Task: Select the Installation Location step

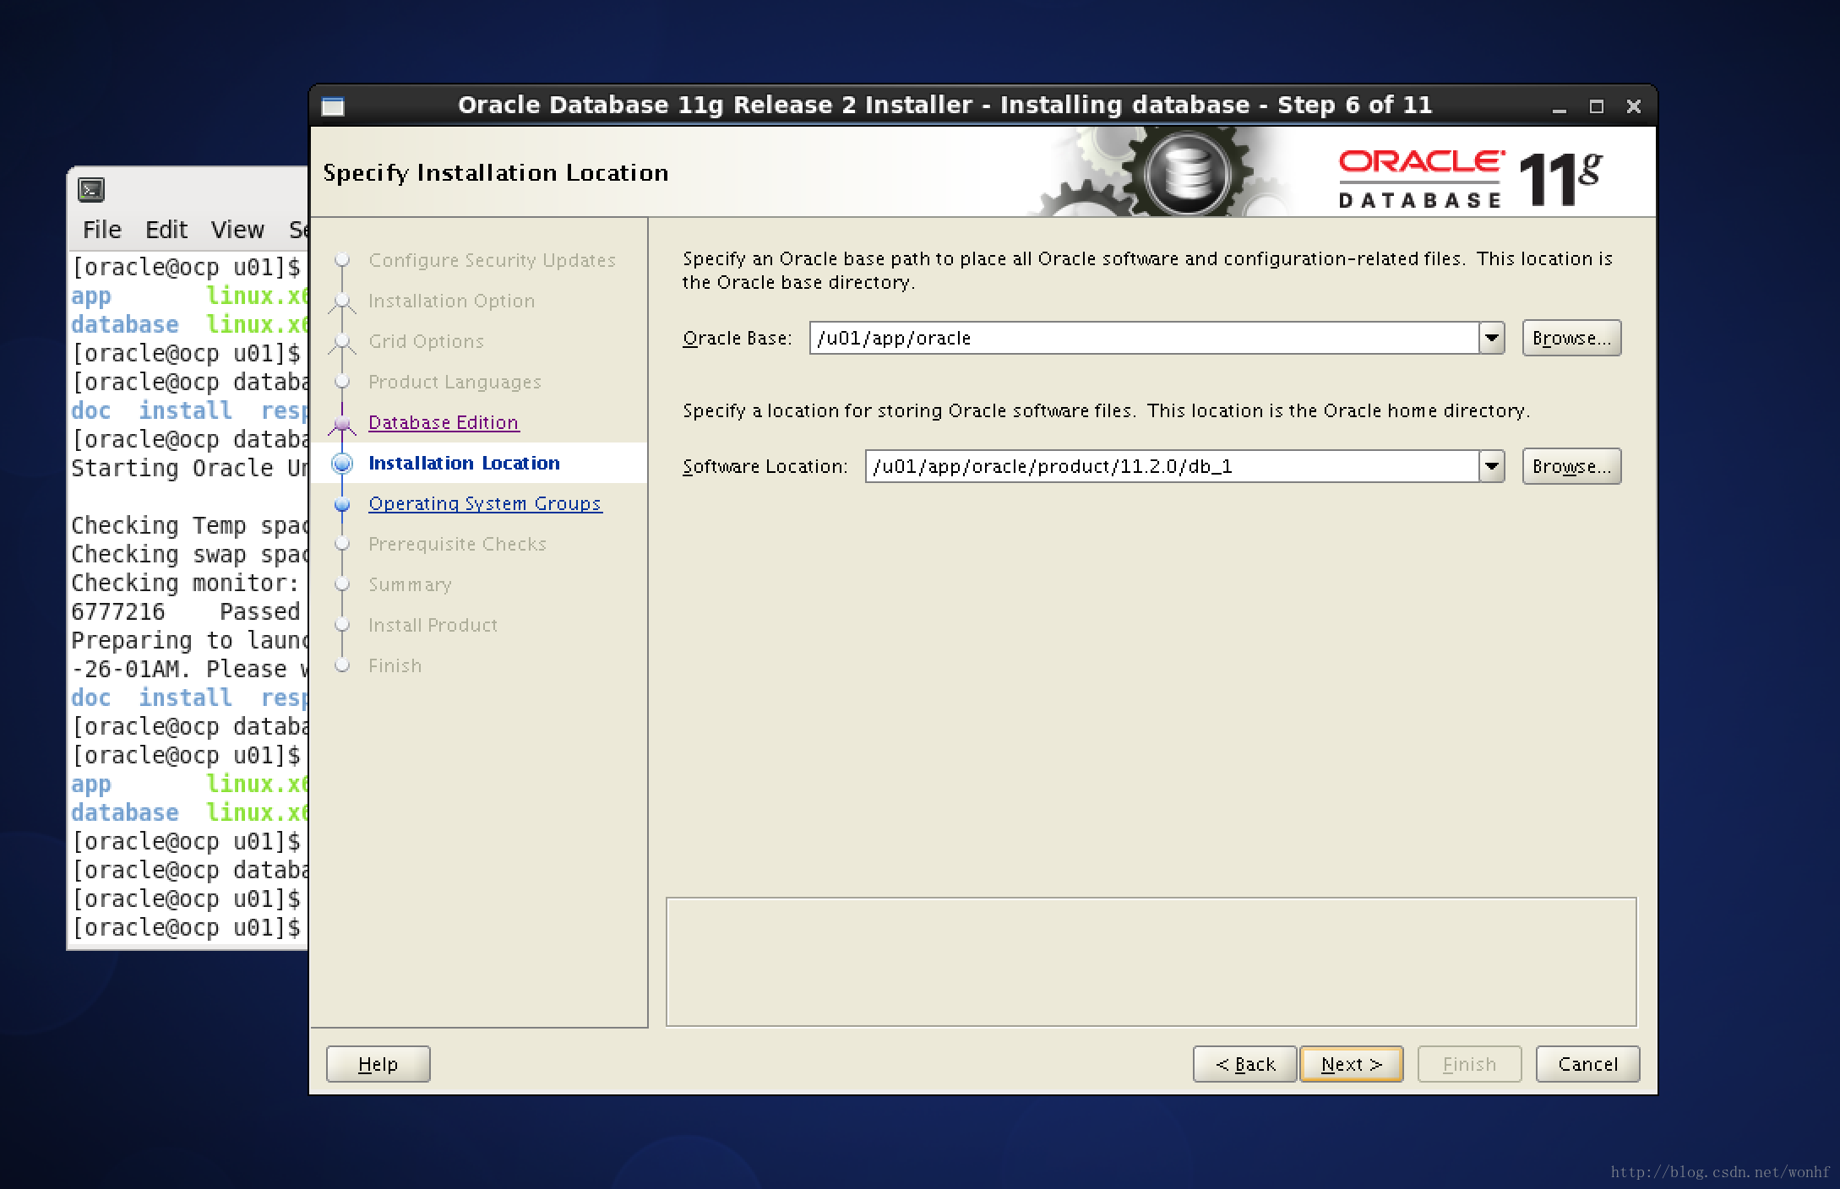Action: (463, 461)
